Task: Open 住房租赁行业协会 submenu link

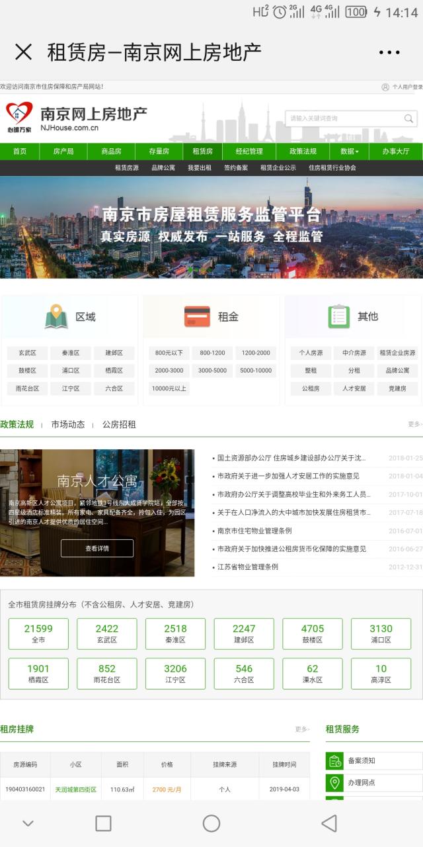Action: [x=332, y=168]
